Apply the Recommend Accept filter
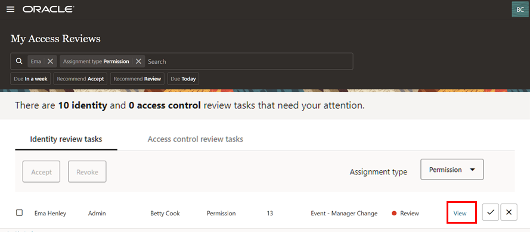 [x=80, y=79]
